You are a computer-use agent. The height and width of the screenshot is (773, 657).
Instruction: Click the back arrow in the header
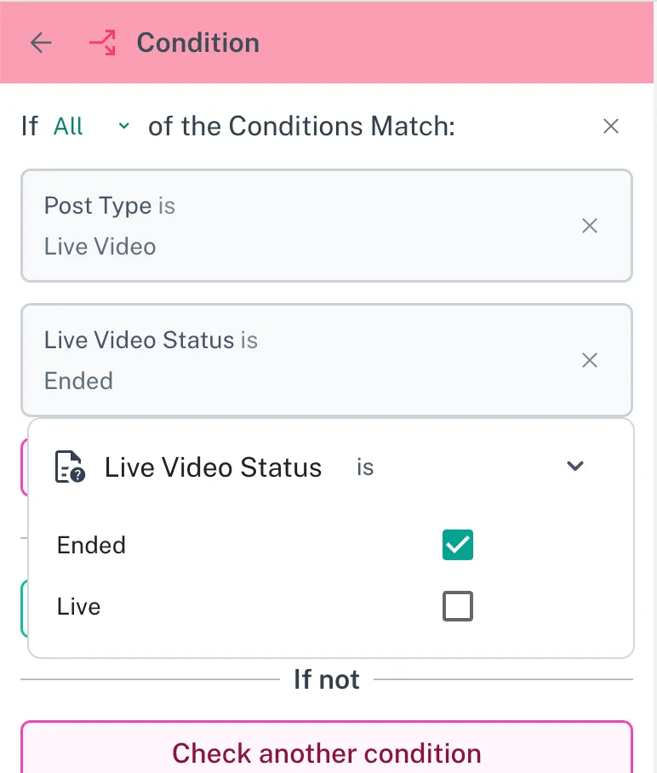(41, 43)
